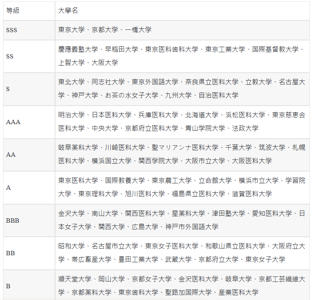This screenshot has height=300, width=313.
Task: Click 産業医科大学 text
Action: click(238, 292)
